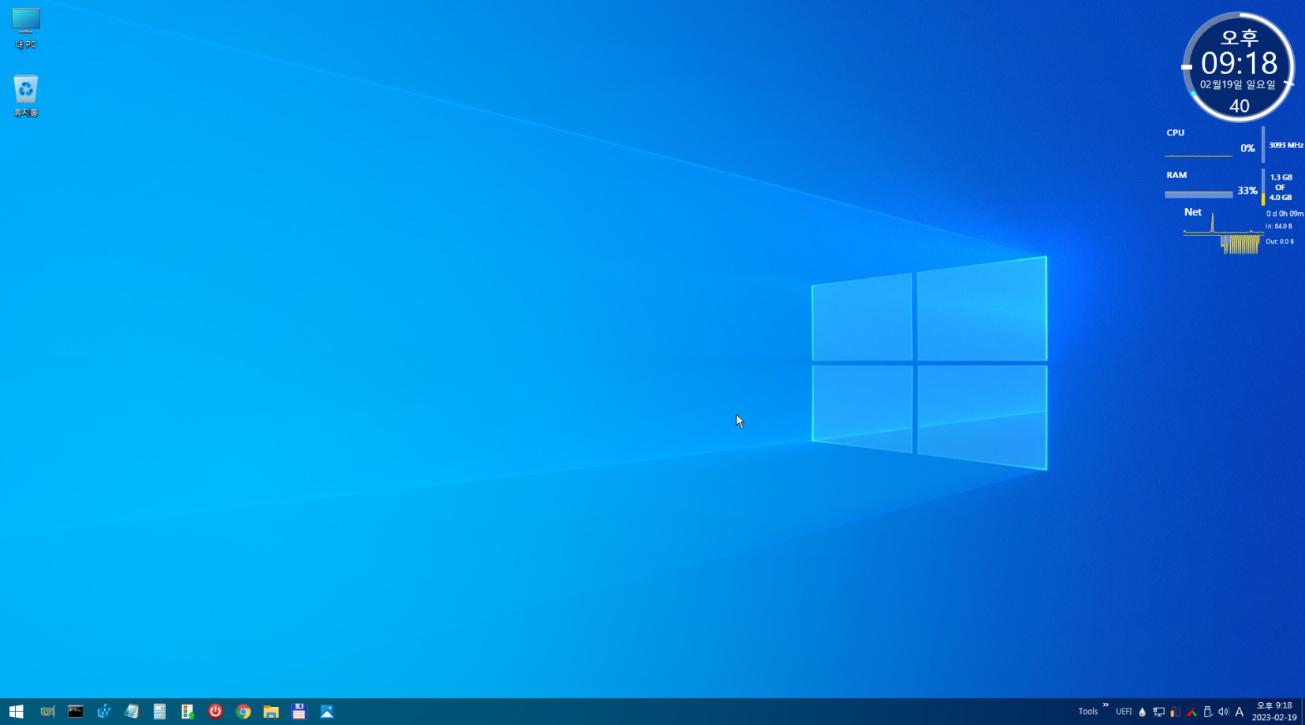Launch the notepad icon in taskbar
This screenshot has height=725, width=1305.
pos(132,712)
